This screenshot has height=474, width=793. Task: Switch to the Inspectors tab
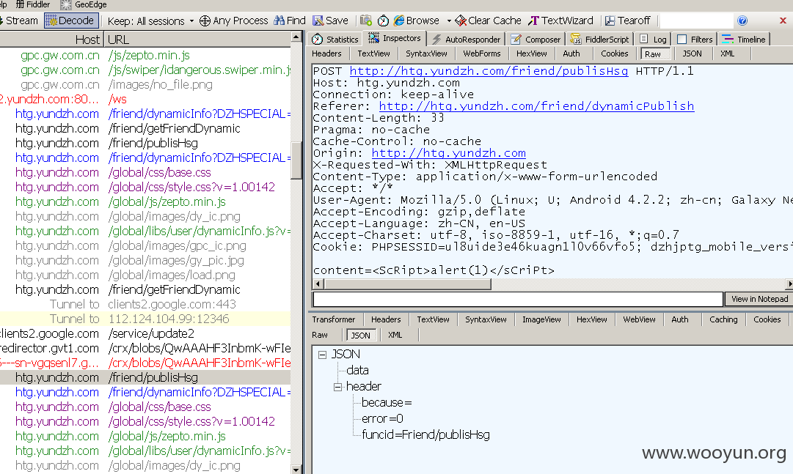tap(395, 38)
